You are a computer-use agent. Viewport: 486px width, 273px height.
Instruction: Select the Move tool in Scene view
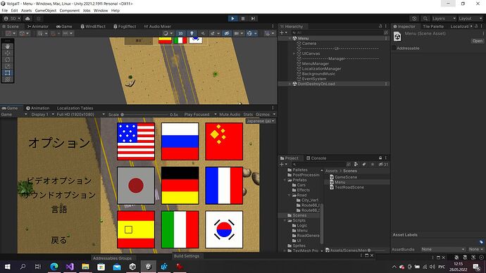point(8,53)
